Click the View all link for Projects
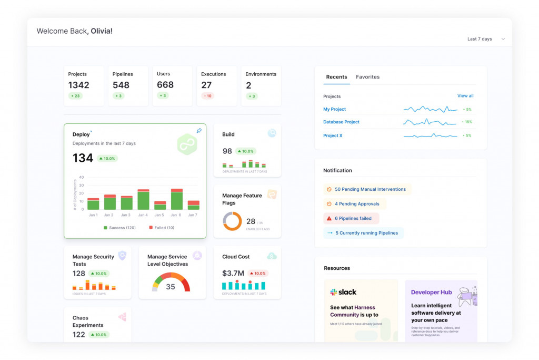 (465, 95)
